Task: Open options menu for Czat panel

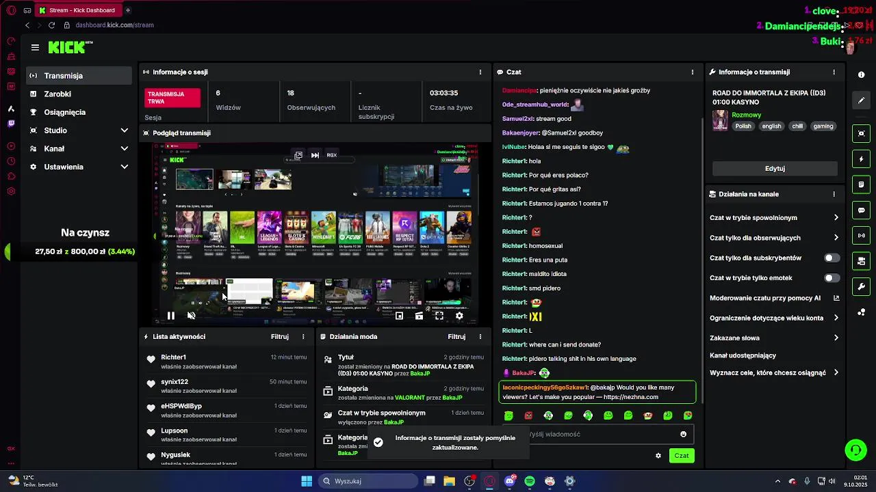Action: coord(692,72)
